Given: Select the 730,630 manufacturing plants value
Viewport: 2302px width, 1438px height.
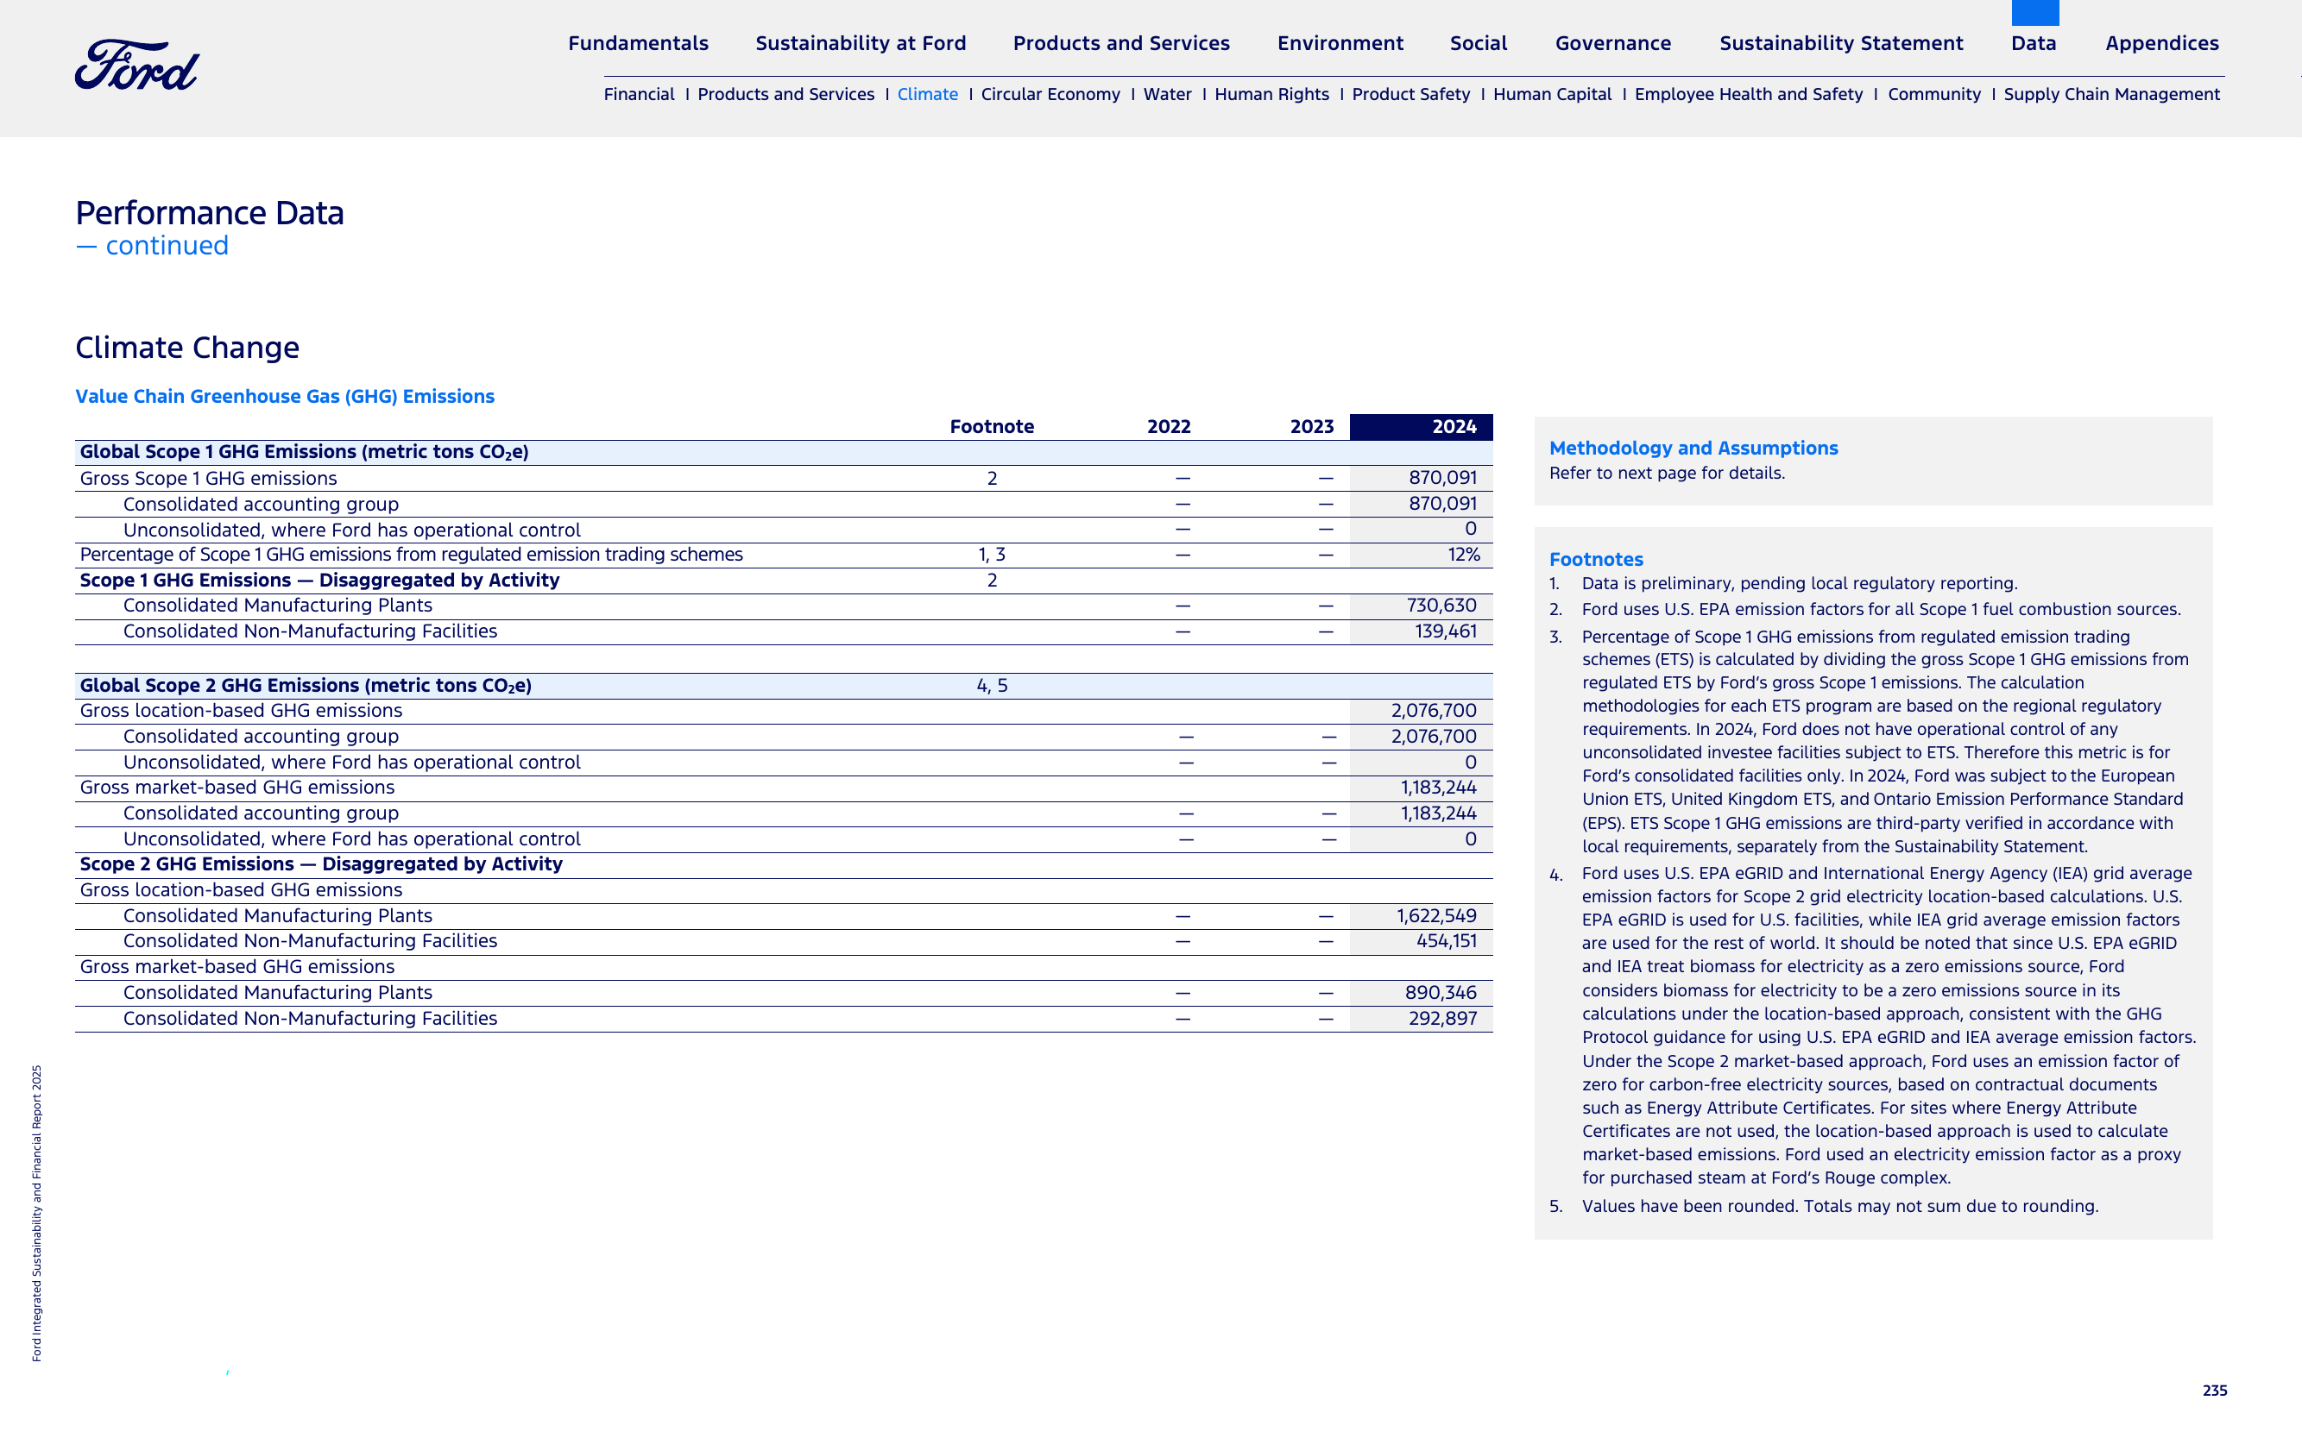Looking at the screenshot, I should 1441,606.
